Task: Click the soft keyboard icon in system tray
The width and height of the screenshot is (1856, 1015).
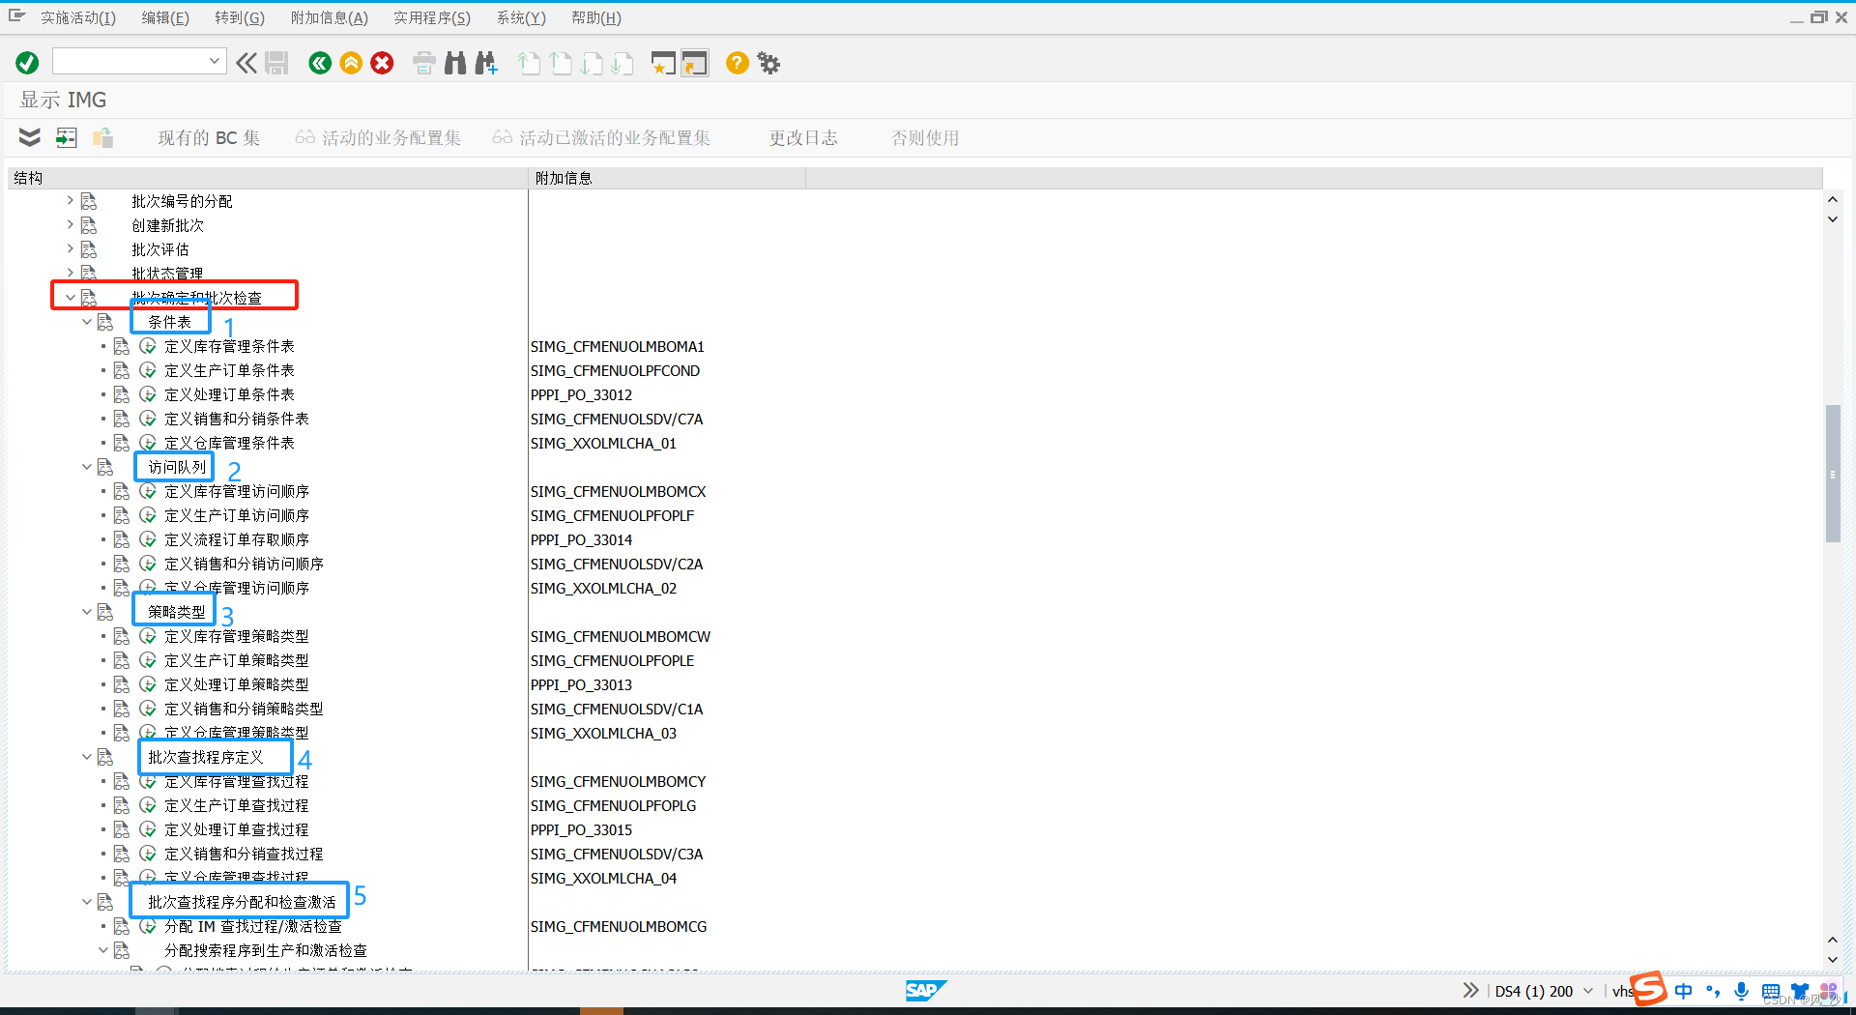Action: point(1770,991)
